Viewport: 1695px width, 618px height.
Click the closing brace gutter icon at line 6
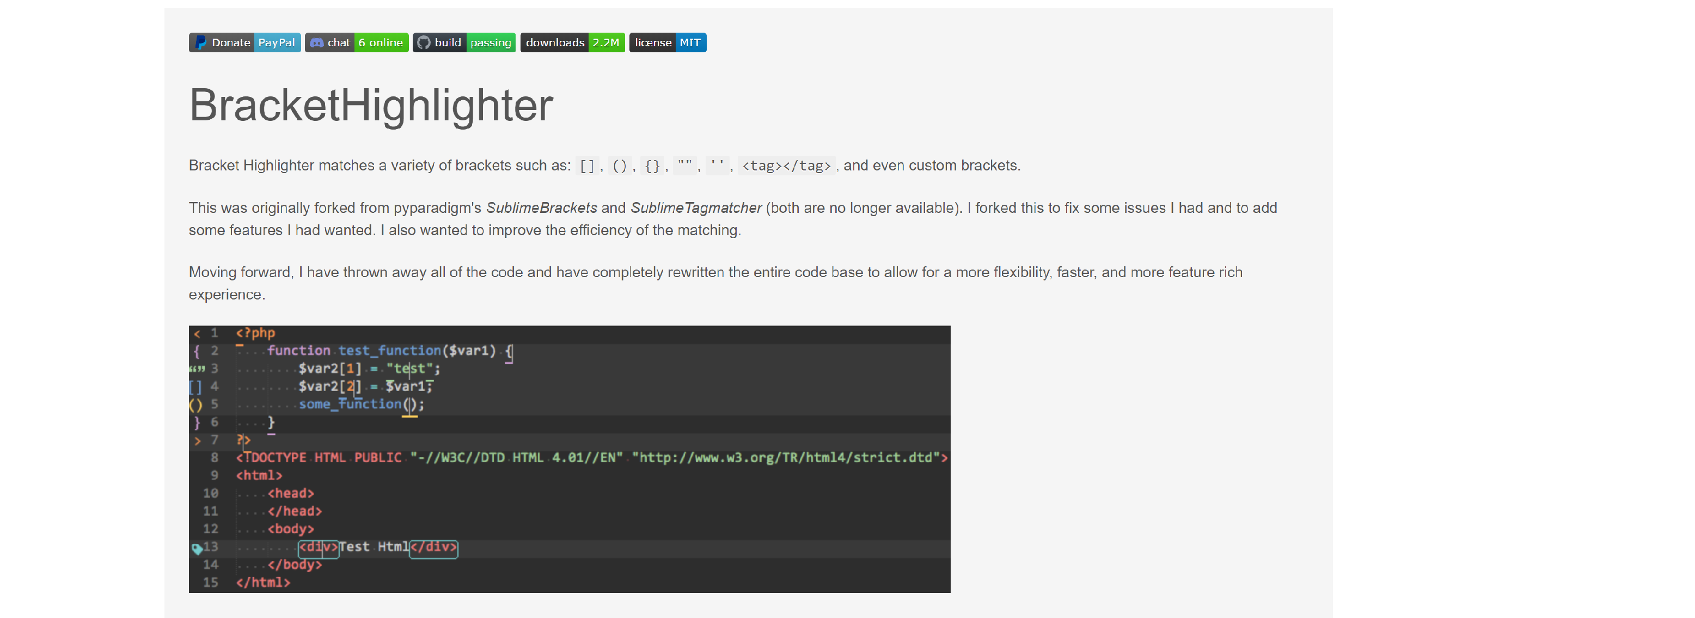[197, 423]
